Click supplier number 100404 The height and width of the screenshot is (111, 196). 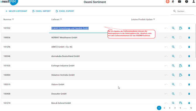point(7,75)
